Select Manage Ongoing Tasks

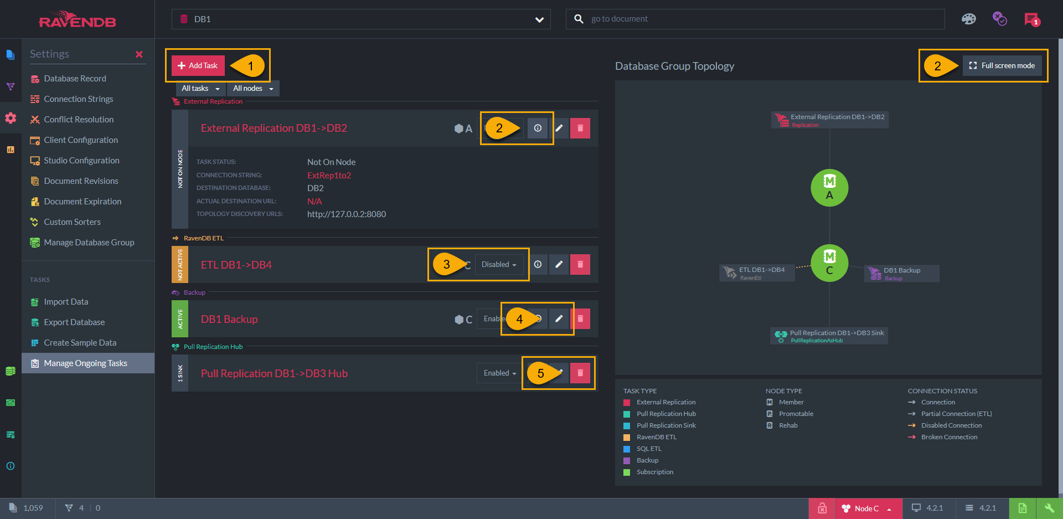88,363
